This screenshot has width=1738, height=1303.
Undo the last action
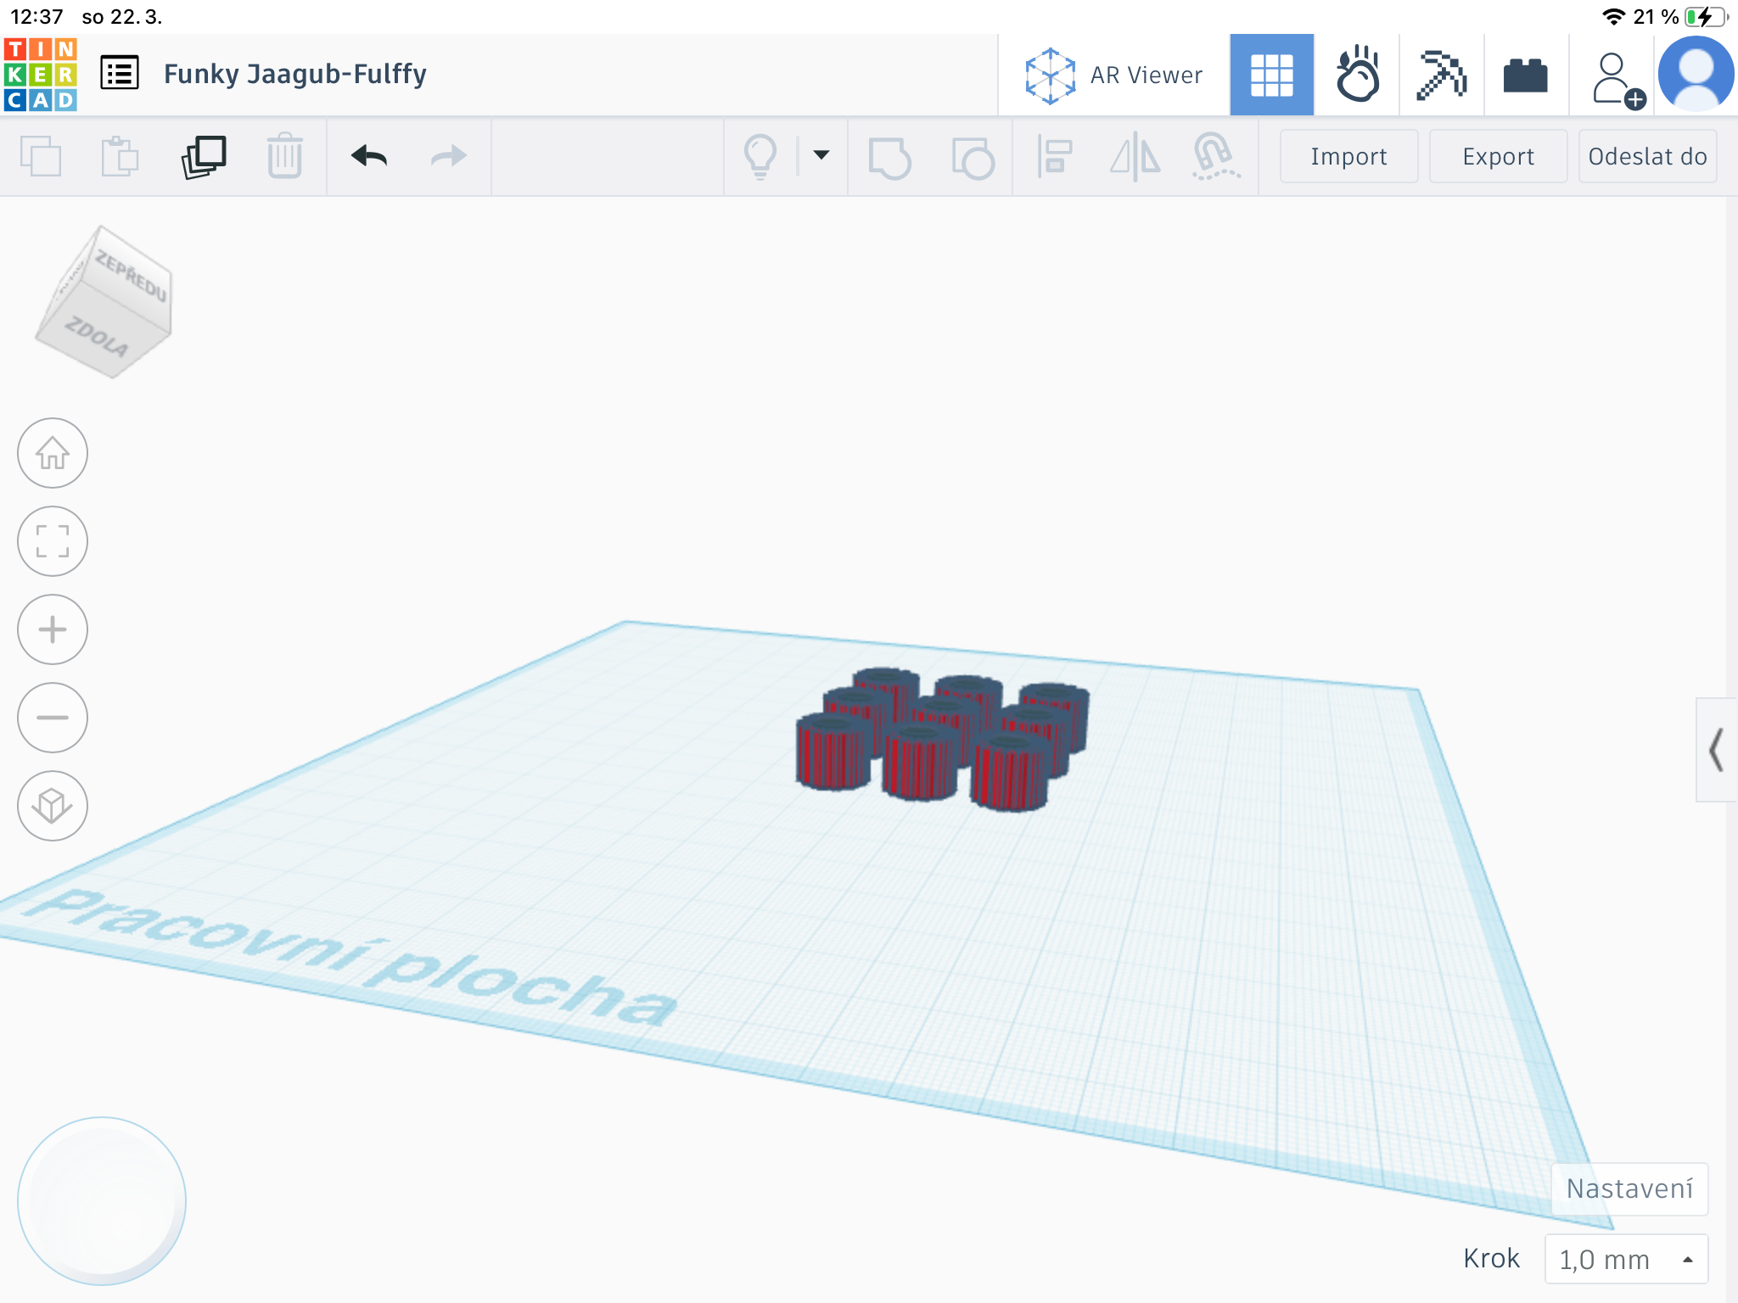[368, 156]
